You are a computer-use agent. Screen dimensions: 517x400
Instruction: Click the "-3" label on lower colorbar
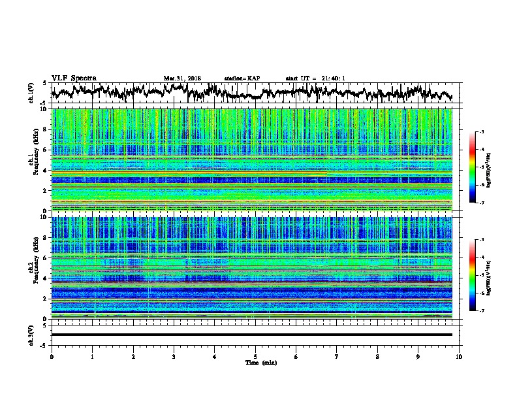pyautogui.click(x=481, y=240)
